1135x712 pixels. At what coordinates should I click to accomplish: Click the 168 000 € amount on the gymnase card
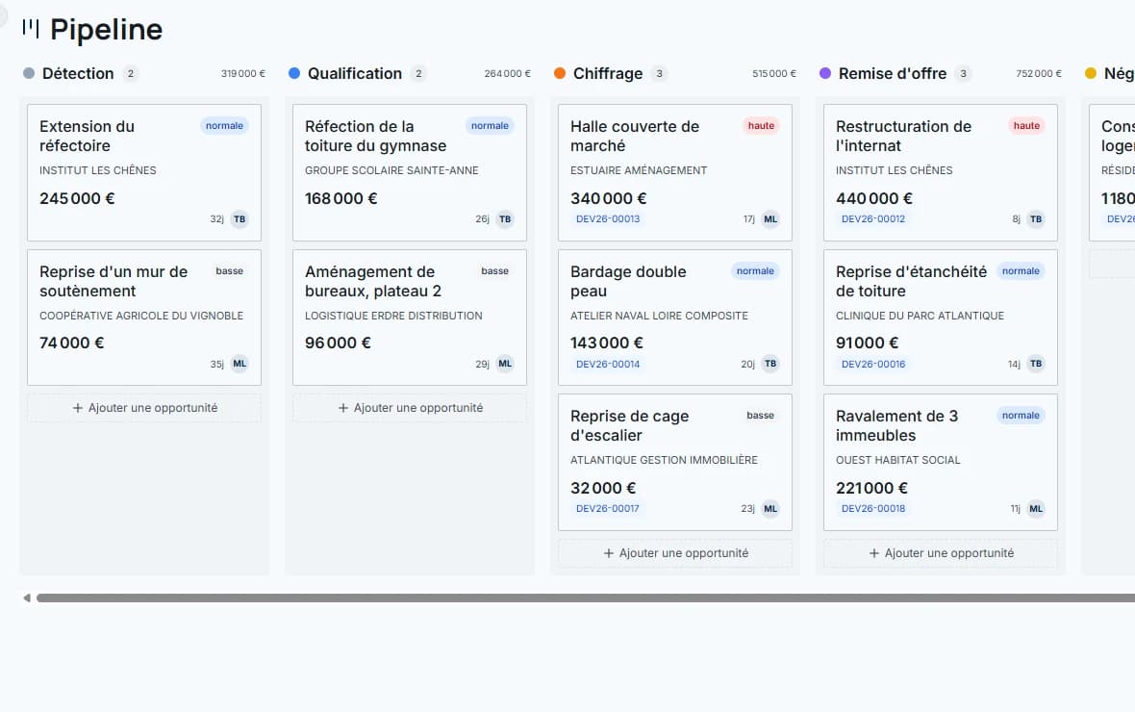340,198
